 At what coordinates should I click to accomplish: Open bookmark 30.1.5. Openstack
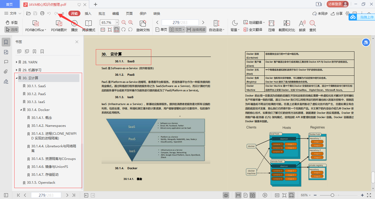click(x=41, y=183)
